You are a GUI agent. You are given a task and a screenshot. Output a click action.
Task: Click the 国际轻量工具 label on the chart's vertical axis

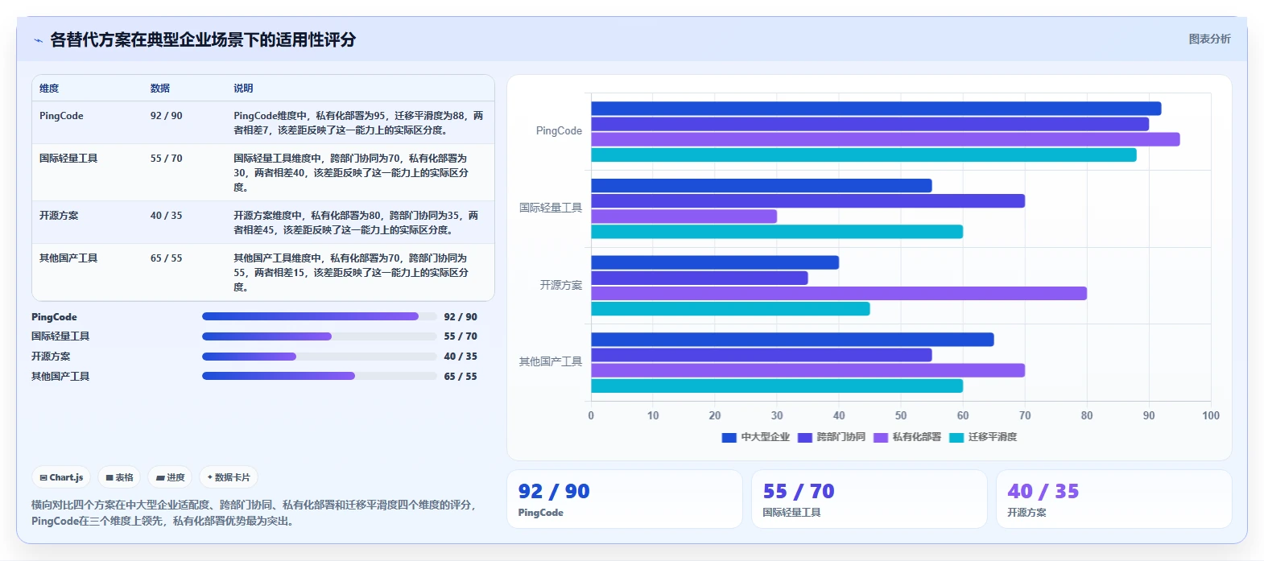pyautogui.click(x=551, y=208)
